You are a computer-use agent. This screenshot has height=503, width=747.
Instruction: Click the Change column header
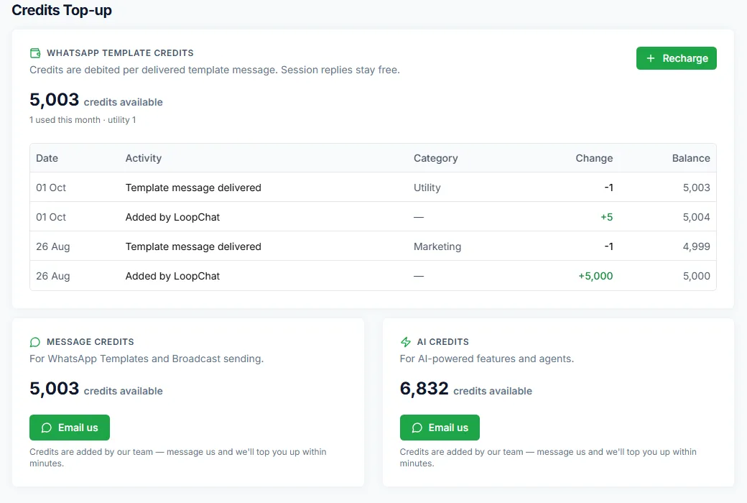594,158
